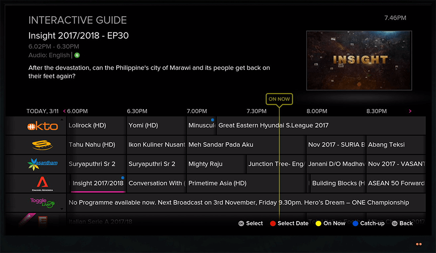Viewport: 436px width, 253px height.
Task: Select the No Programme available row
Action: coord(246,203)
